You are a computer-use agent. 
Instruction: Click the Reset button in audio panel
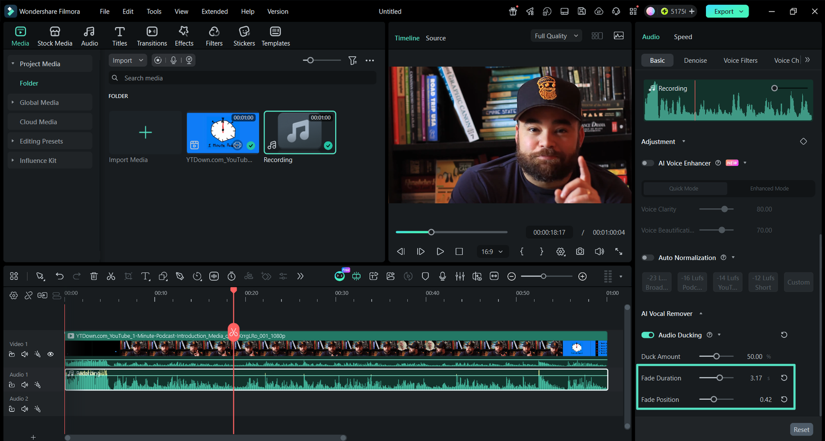801,430
